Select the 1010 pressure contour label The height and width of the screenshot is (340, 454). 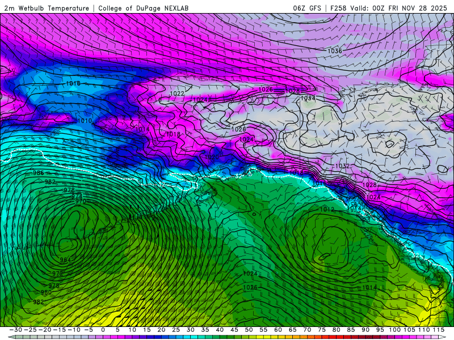coord(85,121)
